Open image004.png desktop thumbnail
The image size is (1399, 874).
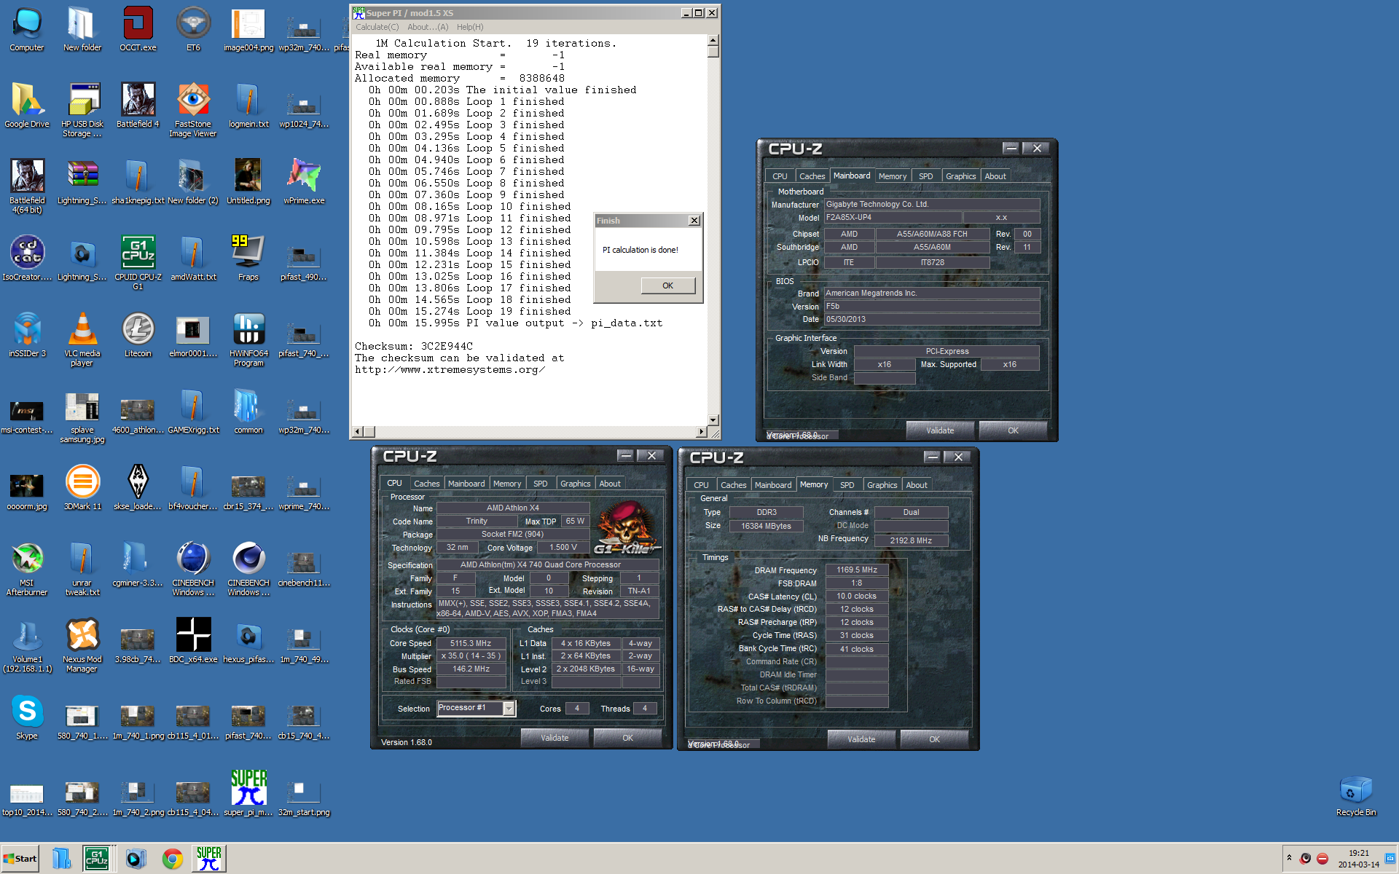click(x=248, y=29)
